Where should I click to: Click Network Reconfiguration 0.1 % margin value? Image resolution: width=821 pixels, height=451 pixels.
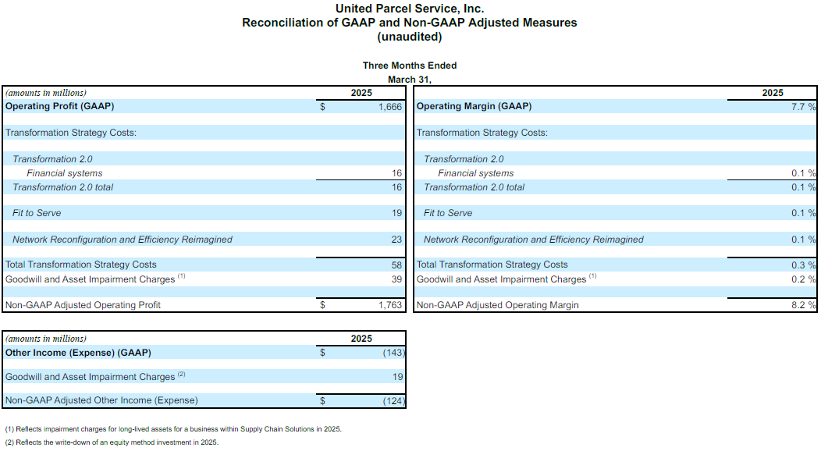[803, 239]
